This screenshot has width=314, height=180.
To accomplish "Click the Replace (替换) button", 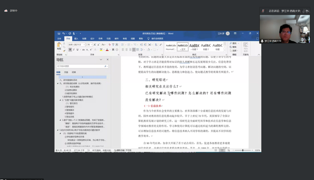I will tap(234, 47).
